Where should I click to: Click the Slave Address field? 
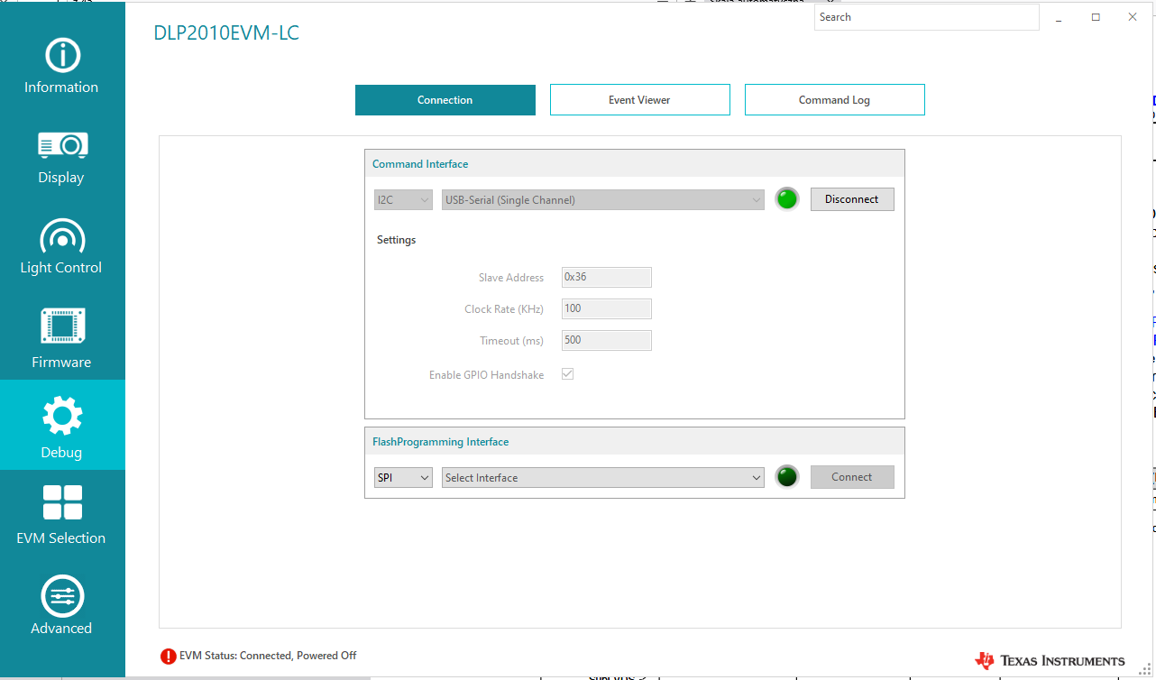tap(607, 278)
